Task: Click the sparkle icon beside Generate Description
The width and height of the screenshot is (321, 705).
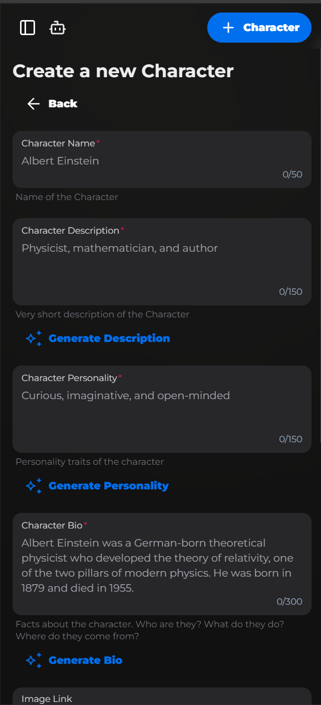Action: [34, 339]
